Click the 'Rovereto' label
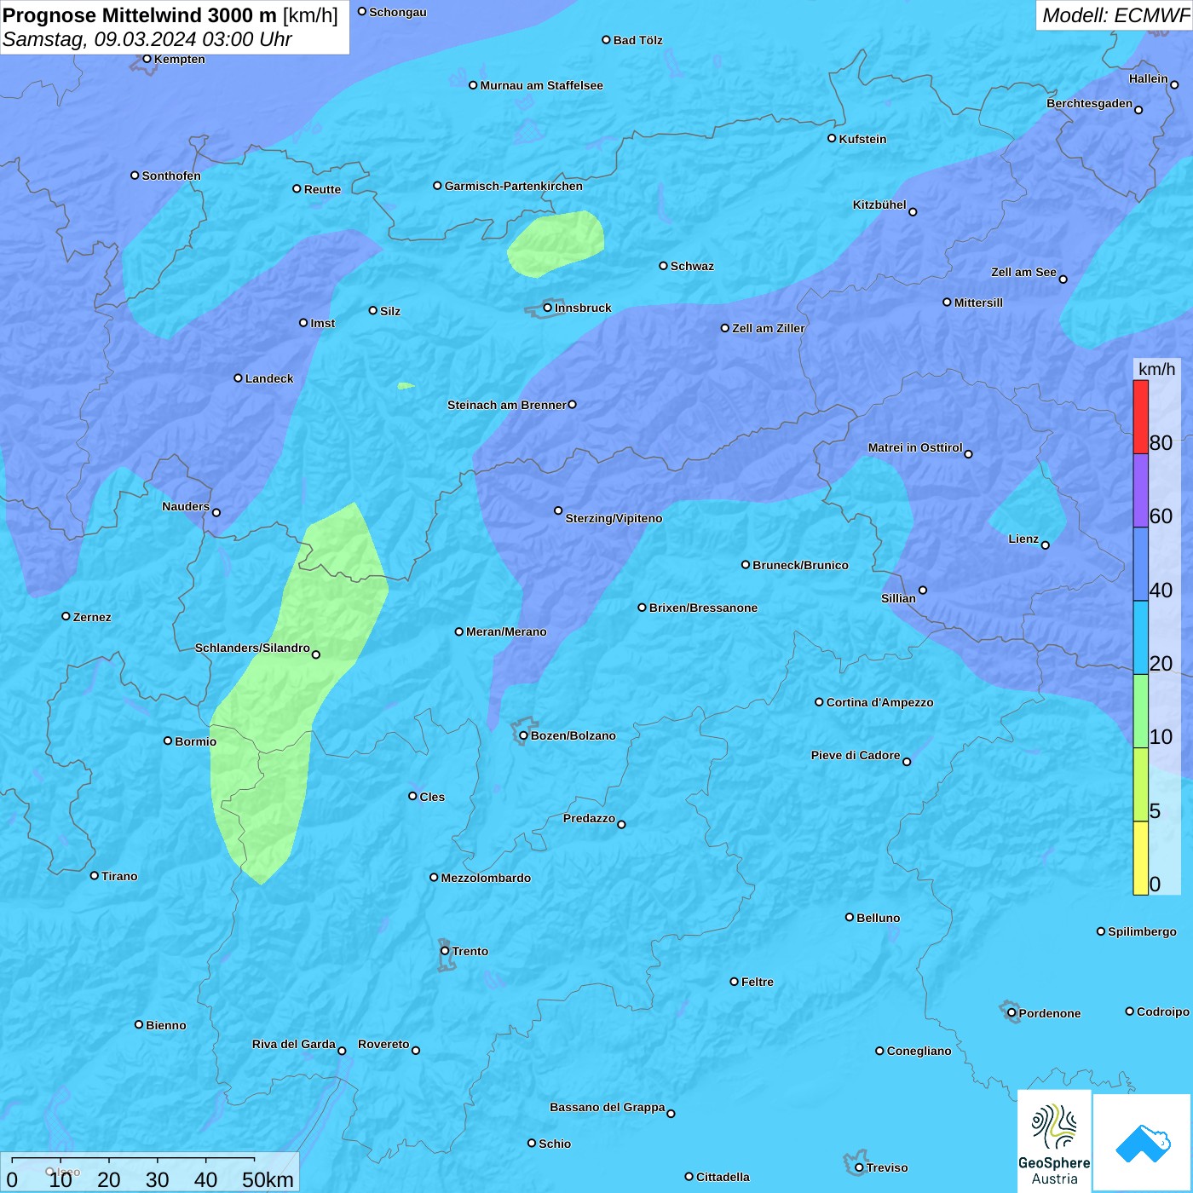 pos(383,1044)
